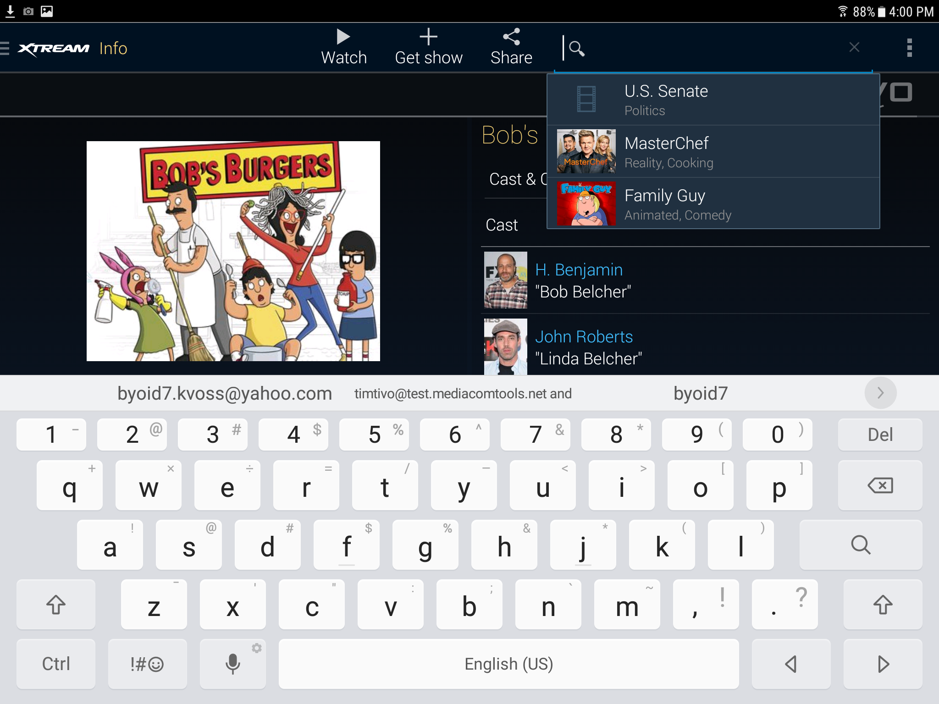The image size is (939, 704).
Task: Open the three-dot overflow menu
Action: (909, 48)
